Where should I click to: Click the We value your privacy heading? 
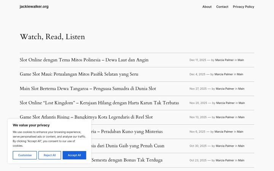point(31,125)
